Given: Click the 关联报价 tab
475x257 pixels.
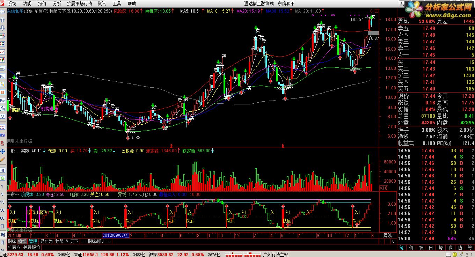Looking at the screenshot, I should (31, 247).
